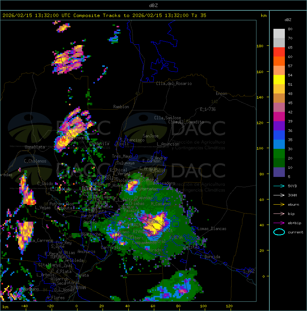The width and height of the screenshot is (307, 311).
Task: Click the 'C_Chilenos' place label
Action: pos(35,161)
